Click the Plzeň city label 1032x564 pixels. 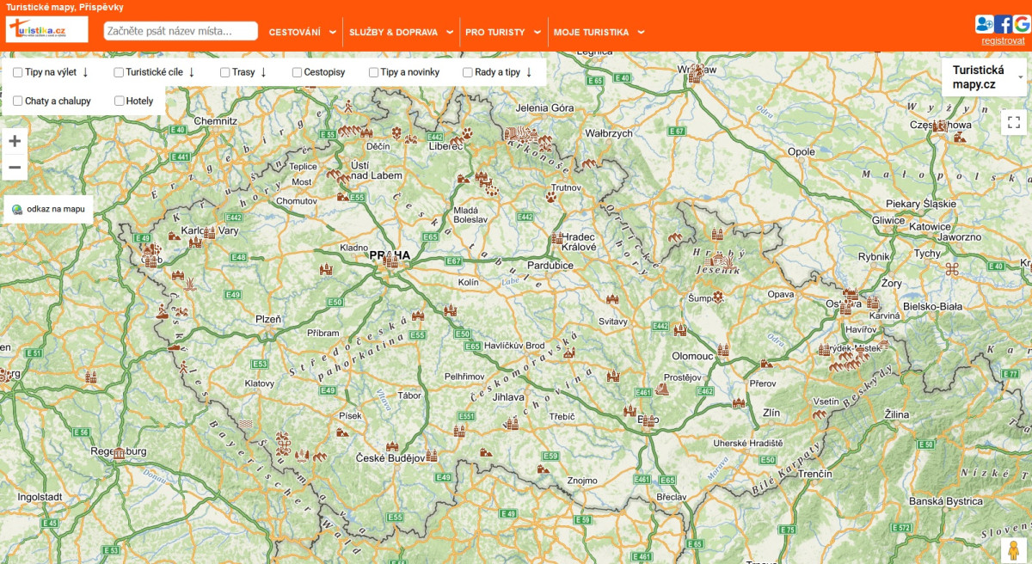[x=268, y=319]
